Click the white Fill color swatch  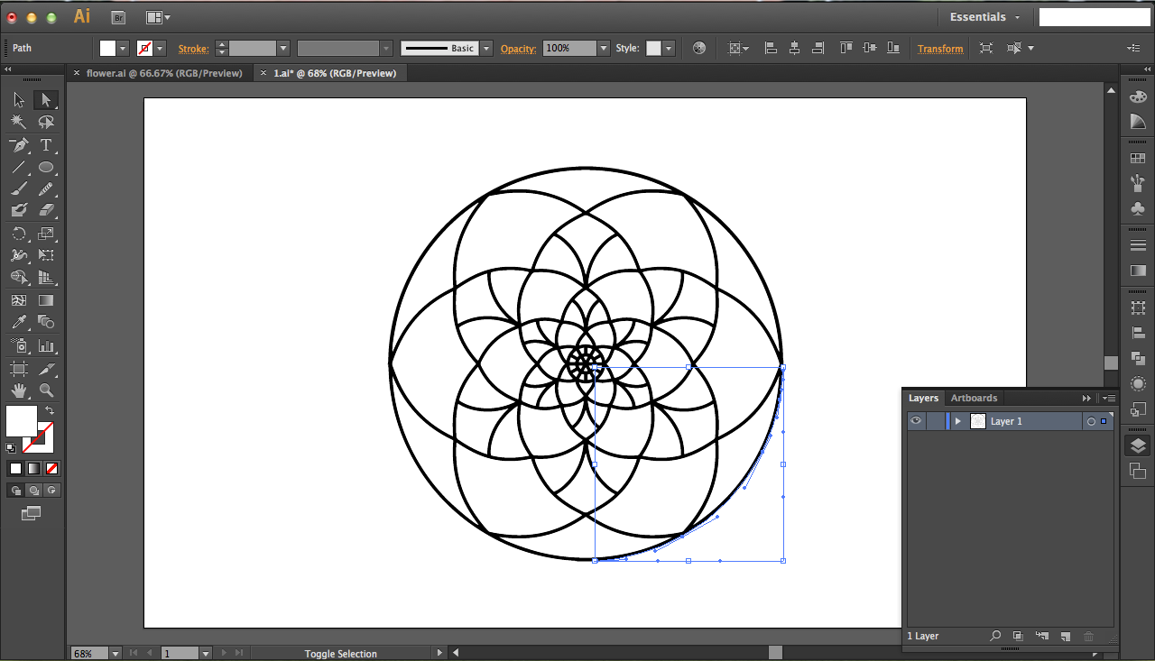[x=22, y=420]
